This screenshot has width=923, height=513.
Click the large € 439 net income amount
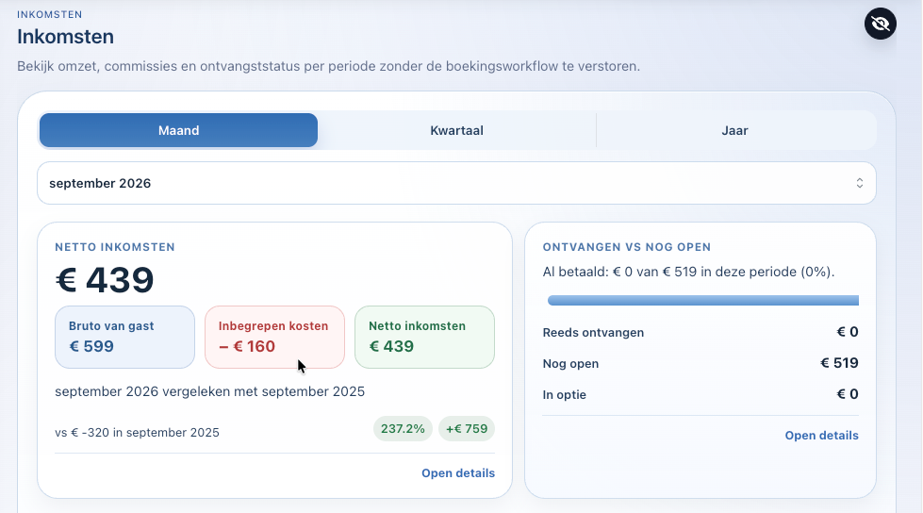105,280
